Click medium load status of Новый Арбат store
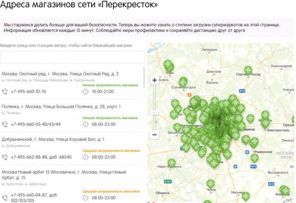Viewport: 296px width, 203px height. point(111,191)
